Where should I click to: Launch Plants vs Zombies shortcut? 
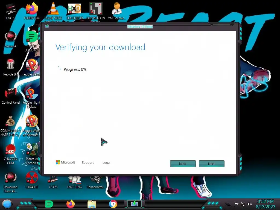[x=32, y=154]
